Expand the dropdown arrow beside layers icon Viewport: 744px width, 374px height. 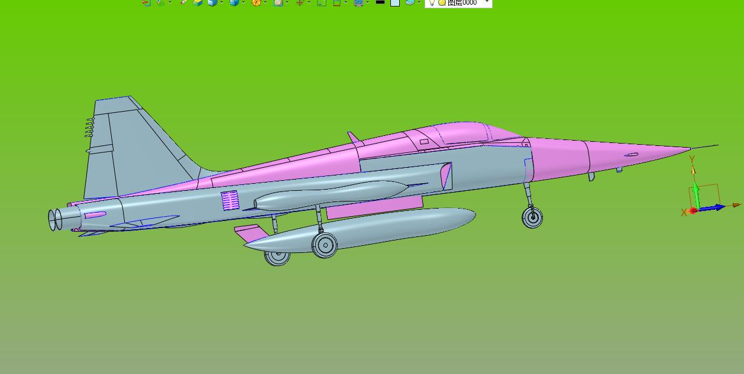click(x=419, y=2)
